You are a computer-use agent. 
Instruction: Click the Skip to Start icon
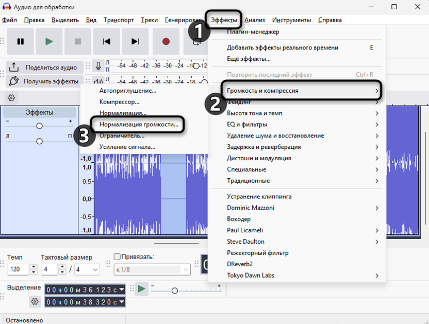pyautogui.click(x=107, y=42)
